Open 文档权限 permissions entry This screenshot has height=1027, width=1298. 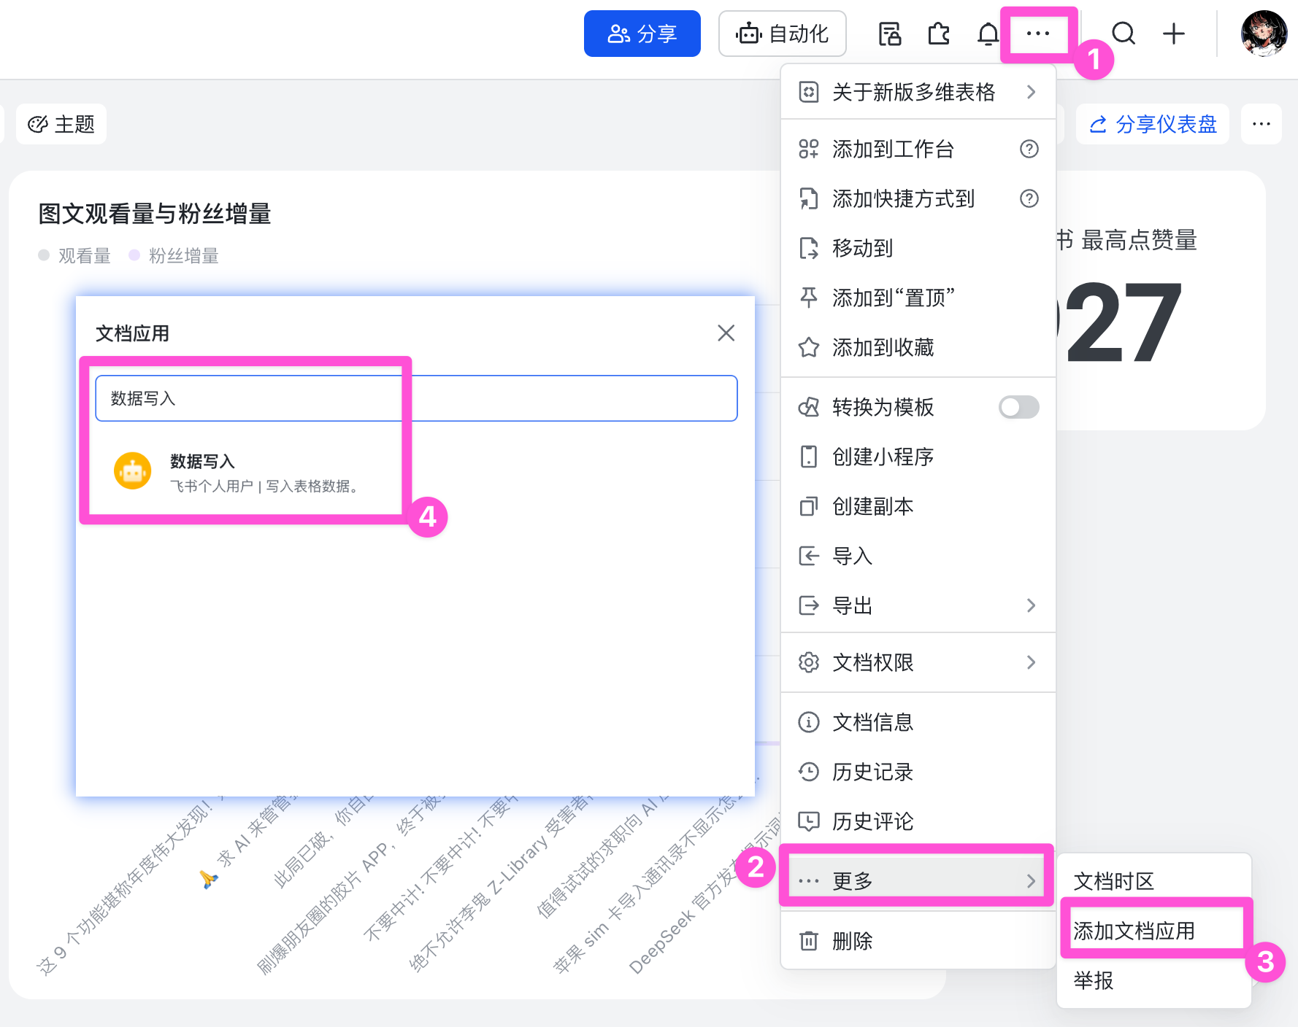point(918,662)
